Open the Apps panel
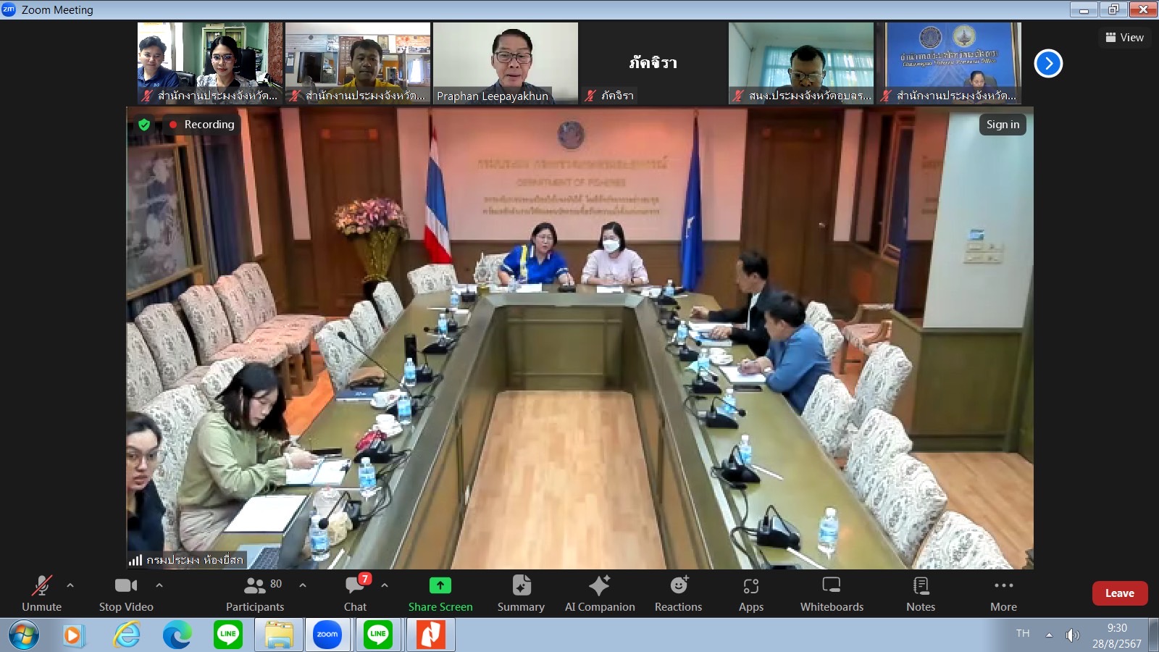Screen dimensions: 1159x652 751,593
